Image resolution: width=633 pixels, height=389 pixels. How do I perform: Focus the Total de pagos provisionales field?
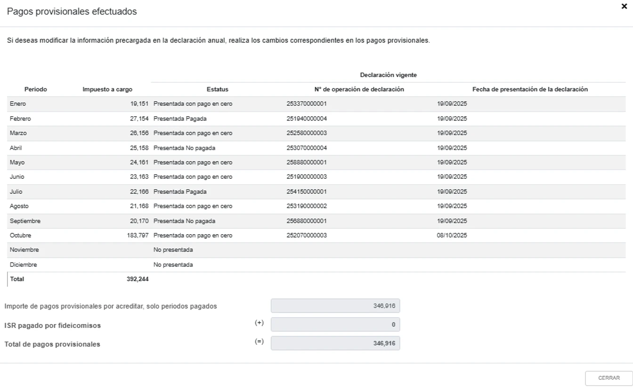[335, 343]
